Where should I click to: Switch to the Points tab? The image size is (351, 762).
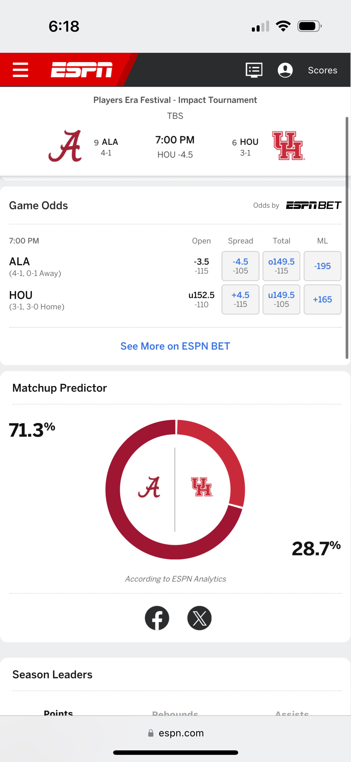(58, 713)
